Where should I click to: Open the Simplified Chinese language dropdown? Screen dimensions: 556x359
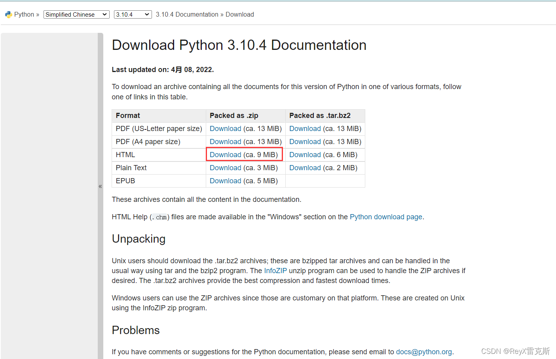pos(76,15)
